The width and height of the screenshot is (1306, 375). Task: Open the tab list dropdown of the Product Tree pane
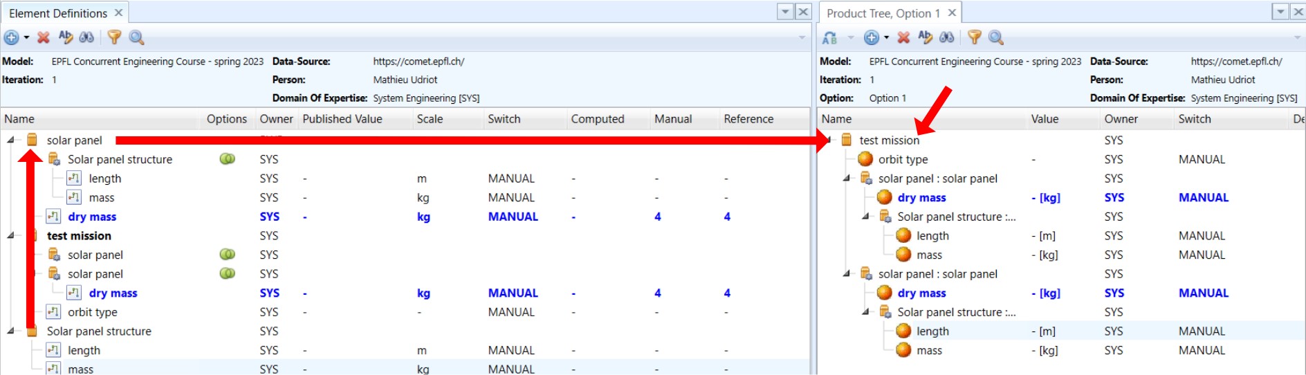pos(1280,12)
